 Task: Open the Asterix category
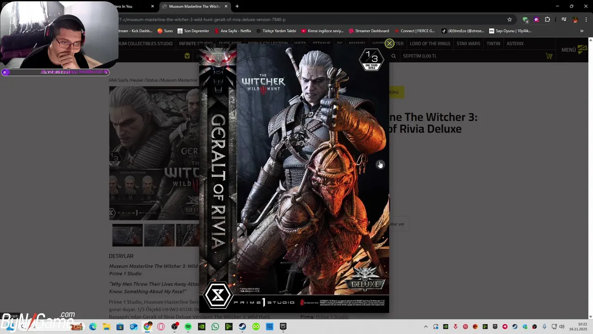point(515,44)
